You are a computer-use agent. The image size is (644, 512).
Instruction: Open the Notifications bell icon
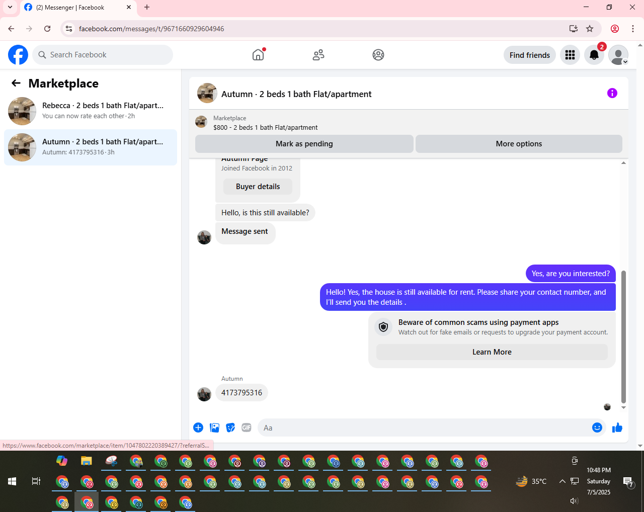[594, 55]
